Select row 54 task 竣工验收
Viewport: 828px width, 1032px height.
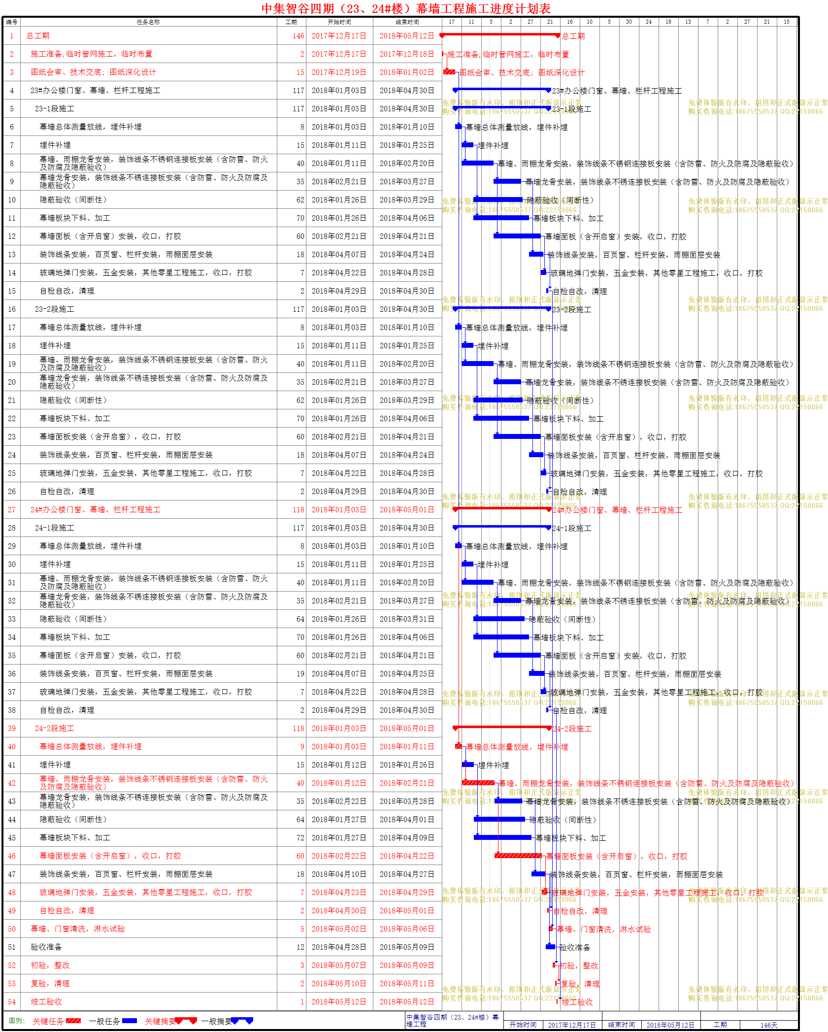tap(46, 1001)
